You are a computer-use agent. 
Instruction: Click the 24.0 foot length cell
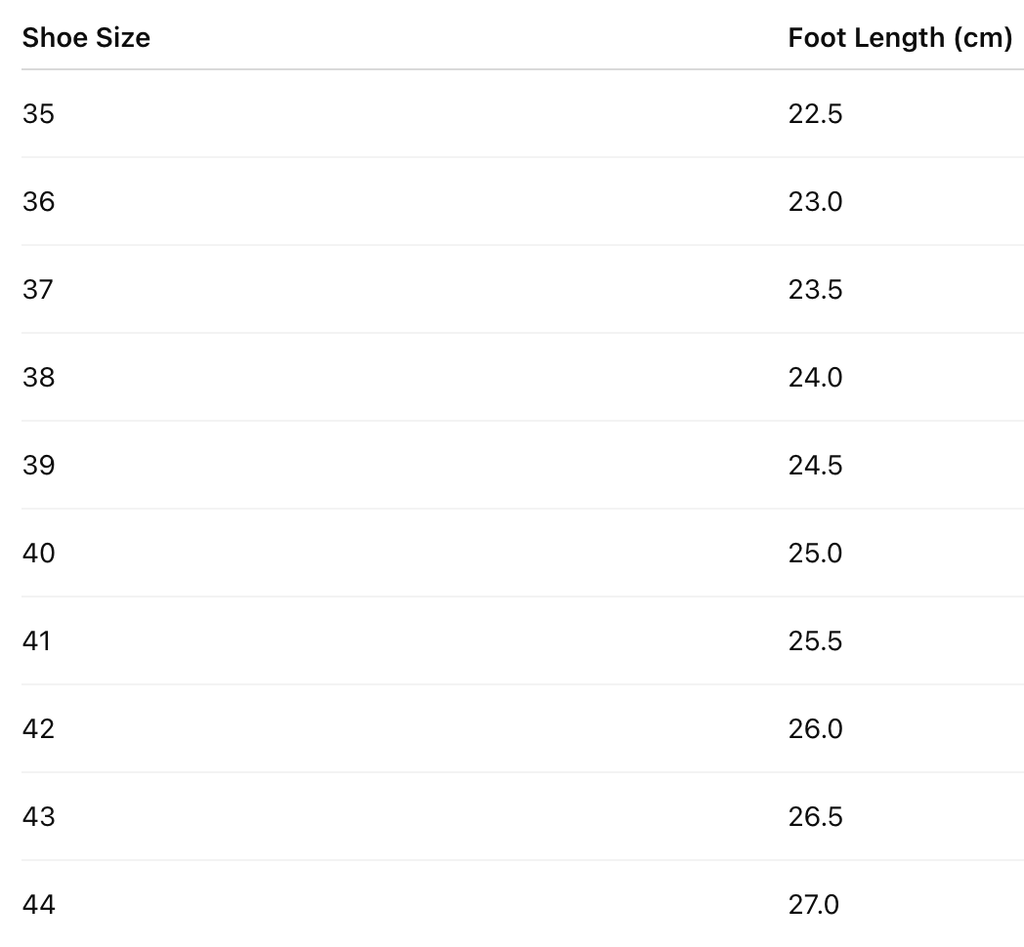click(x=815, y=378)
